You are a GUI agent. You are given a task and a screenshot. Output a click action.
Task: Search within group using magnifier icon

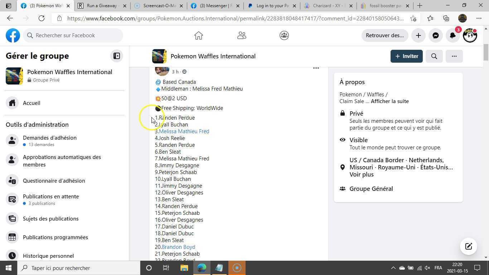pyautogui.click(x=434, y=56)
